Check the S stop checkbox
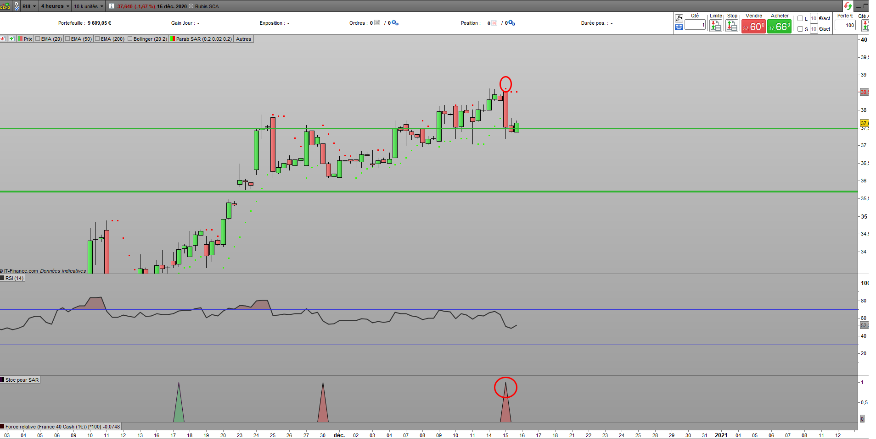Viewport: 876px width, 439px height. pyautogui.click(x=800, y=29)
